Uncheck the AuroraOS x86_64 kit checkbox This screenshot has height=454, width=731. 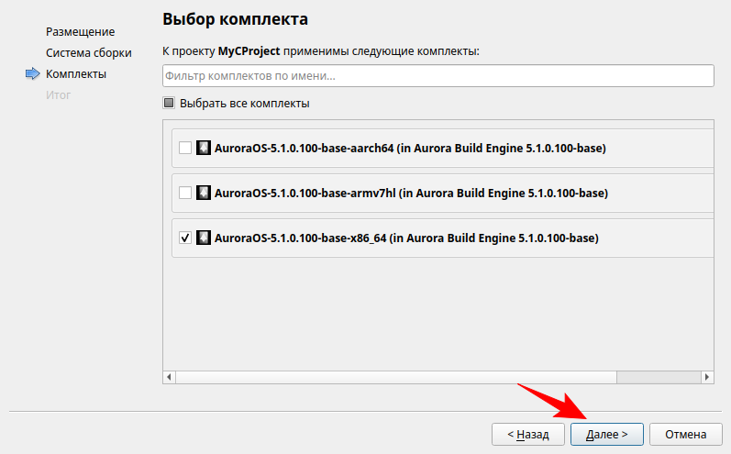pyautogui.click(x=185, y=238)
